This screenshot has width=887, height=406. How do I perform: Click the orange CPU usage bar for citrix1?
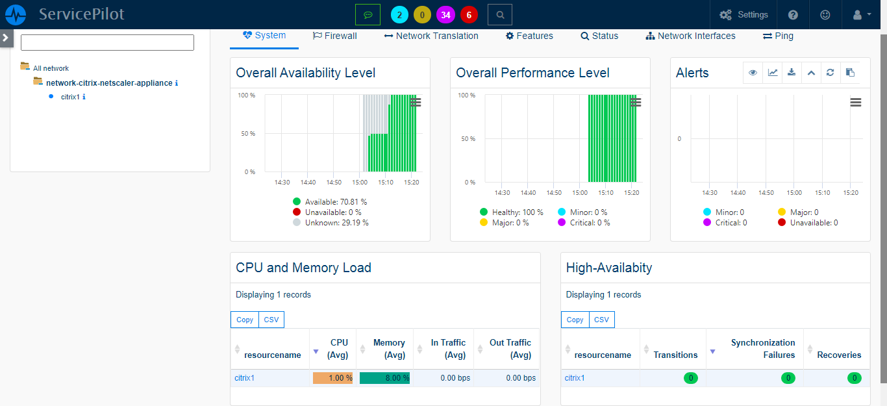333,377
